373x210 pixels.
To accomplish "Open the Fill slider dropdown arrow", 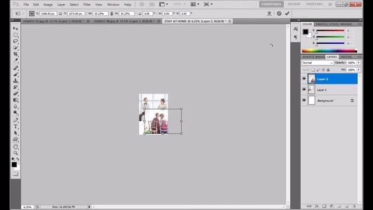I will tap(359, 70).
